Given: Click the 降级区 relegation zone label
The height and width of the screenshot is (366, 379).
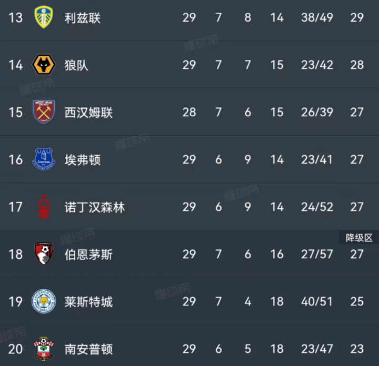Looking at the screenshot, I should (359, 238).
